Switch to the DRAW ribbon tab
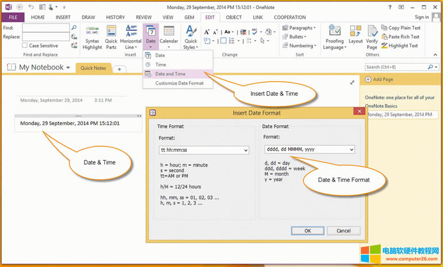 (x=88, y=17)
